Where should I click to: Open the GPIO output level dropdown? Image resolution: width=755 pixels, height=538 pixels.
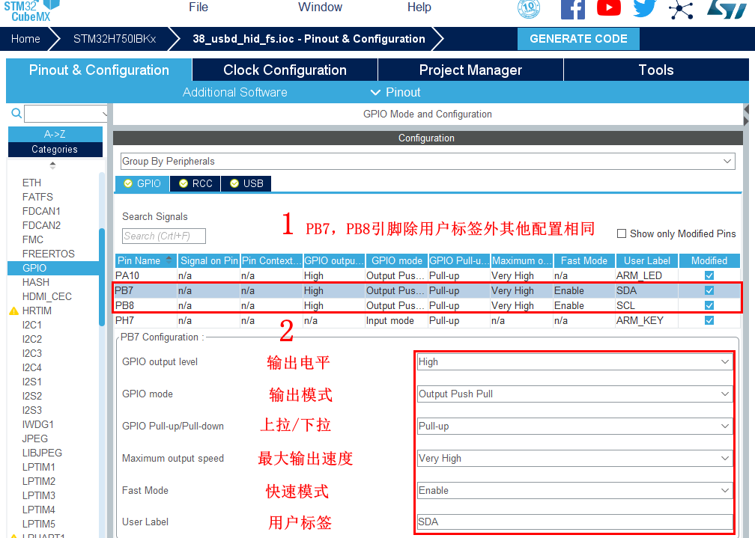coord(574,362)
